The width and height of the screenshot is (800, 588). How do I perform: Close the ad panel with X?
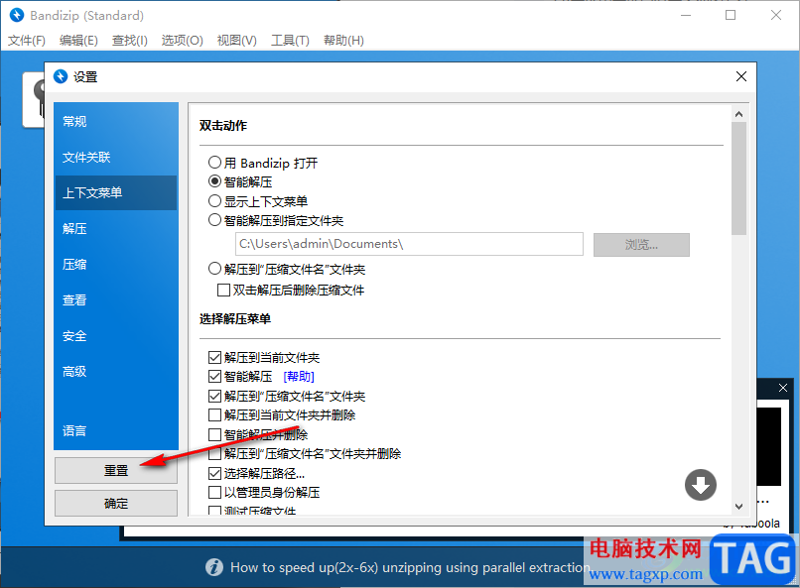click(783, 388)
